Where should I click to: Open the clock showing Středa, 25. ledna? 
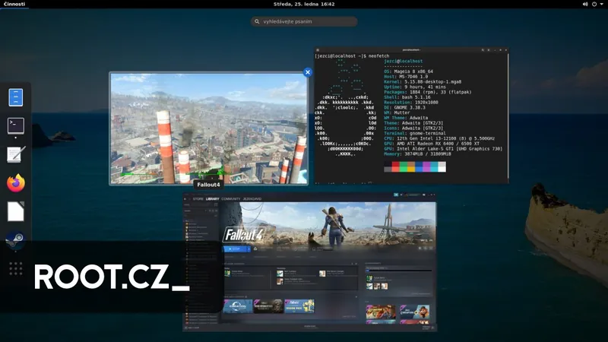[304, 4]
